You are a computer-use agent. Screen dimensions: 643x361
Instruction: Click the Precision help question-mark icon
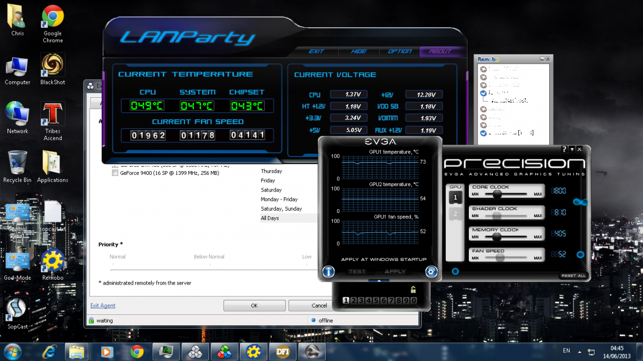point(564,149)
